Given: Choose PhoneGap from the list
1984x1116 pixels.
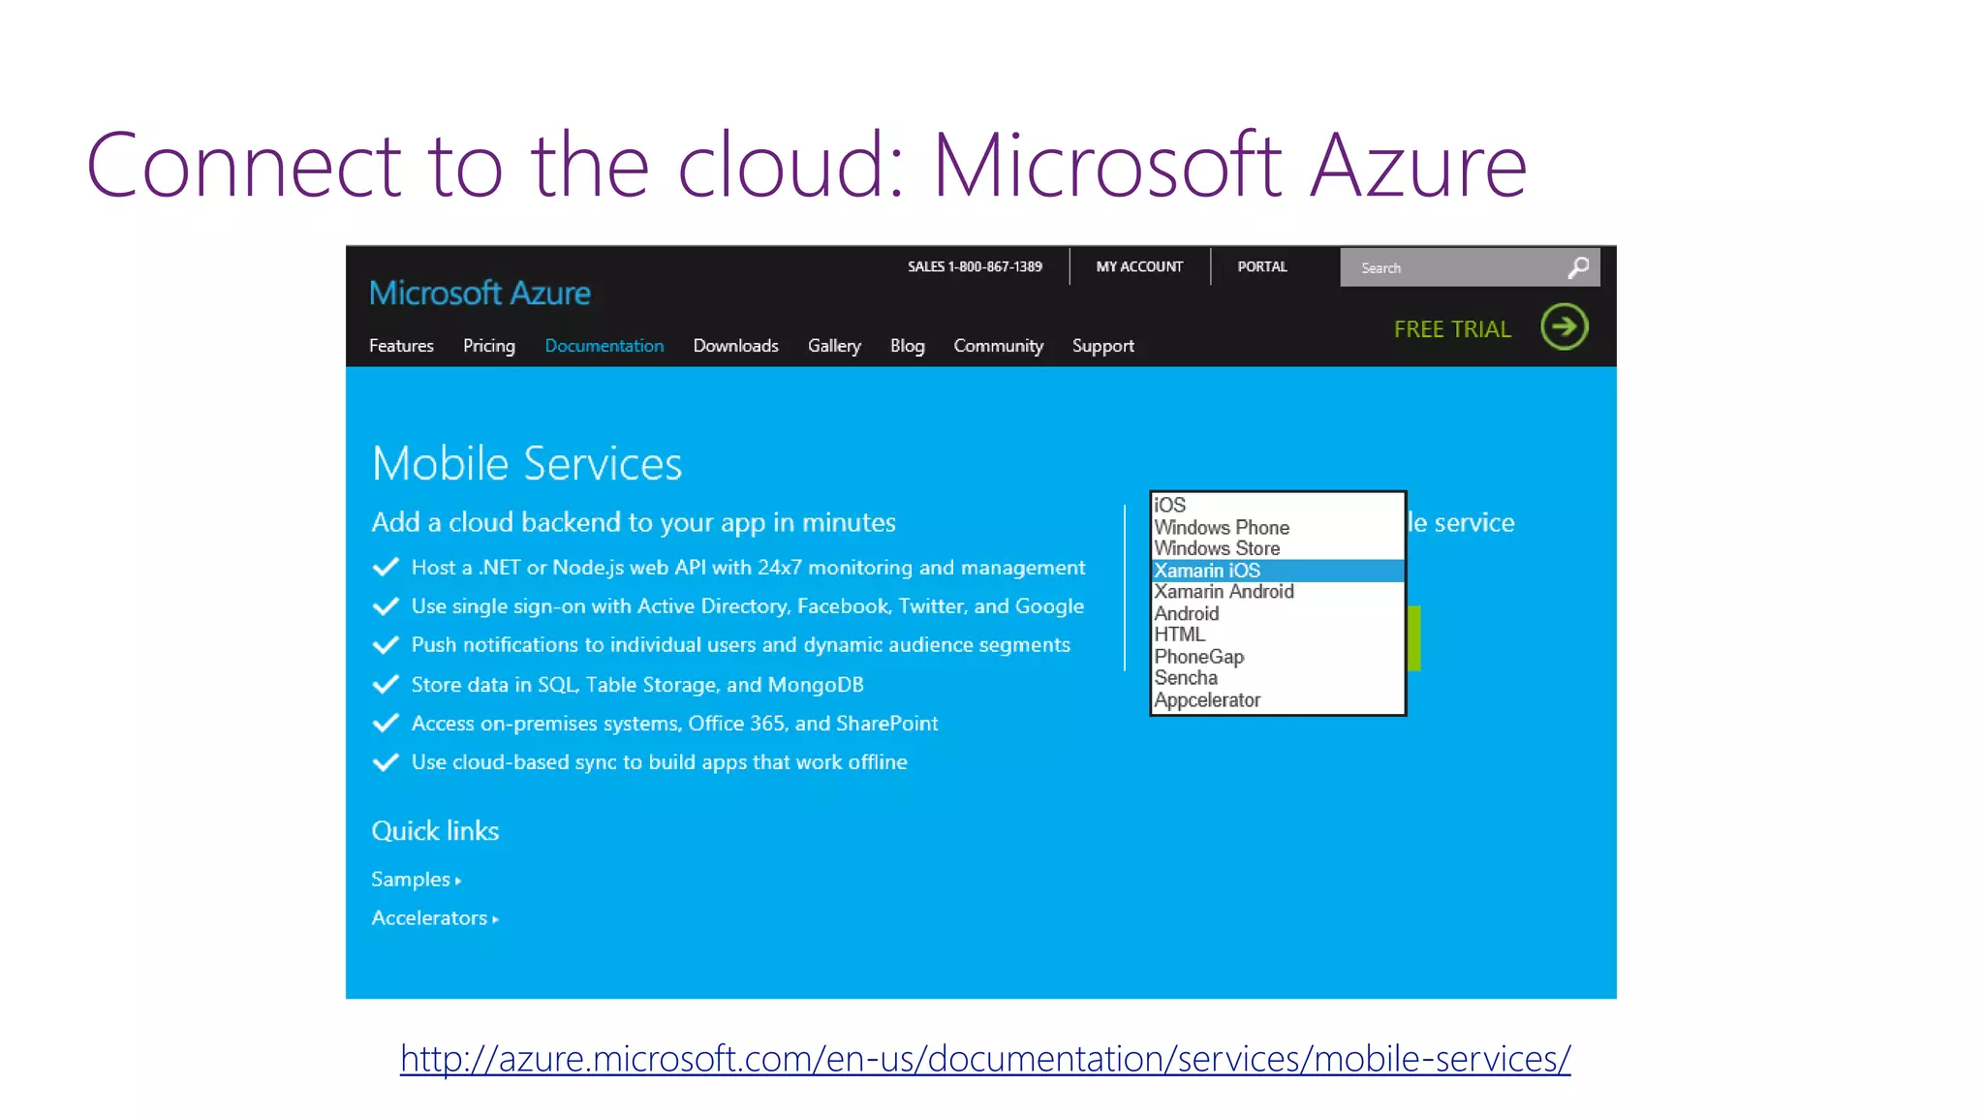Looking at the screenshot, I should [1278, 657].
